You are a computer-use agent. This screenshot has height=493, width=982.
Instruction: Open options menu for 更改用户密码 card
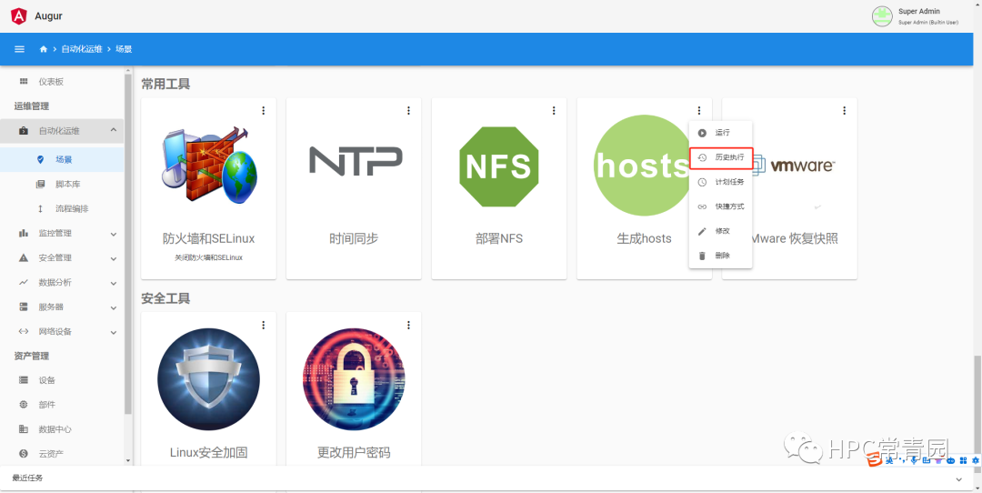(x=408, y=325)
